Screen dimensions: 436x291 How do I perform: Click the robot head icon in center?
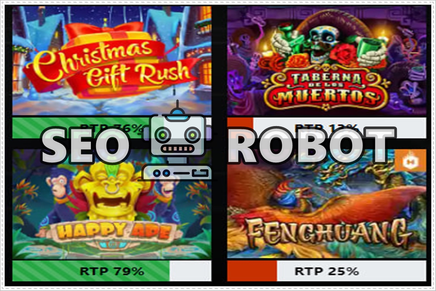177,137
